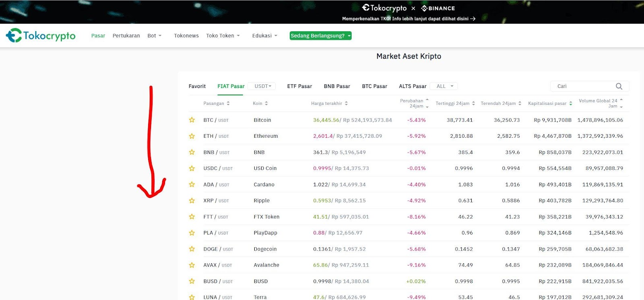Click the arrow icon after 'dilihat disini'

473,18
